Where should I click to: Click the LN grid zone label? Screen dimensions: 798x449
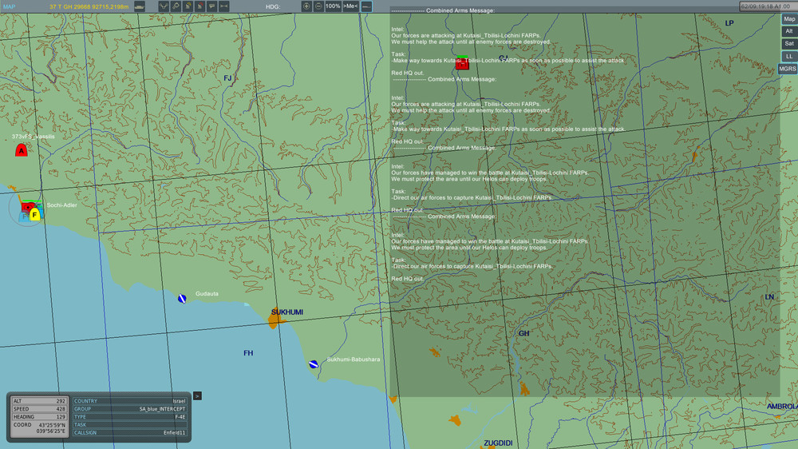[x=769, y=297]
